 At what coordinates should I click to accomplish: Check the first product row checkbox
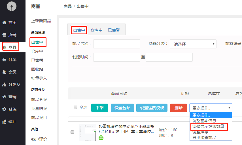coord(72,132)
